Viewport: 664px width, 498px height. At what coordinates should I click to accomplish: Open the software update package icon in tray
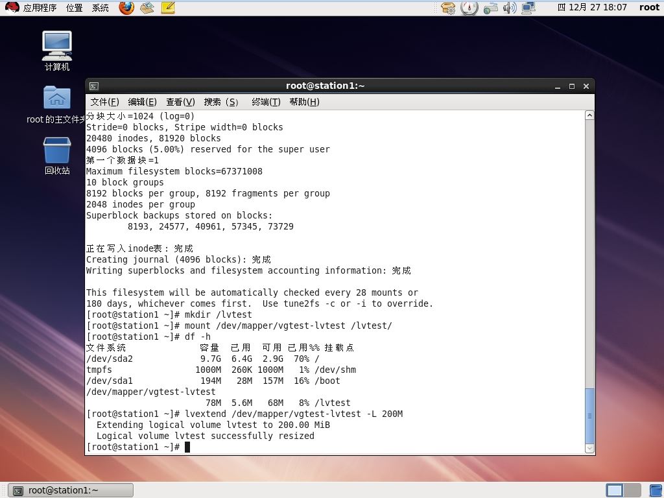point(448,8)
